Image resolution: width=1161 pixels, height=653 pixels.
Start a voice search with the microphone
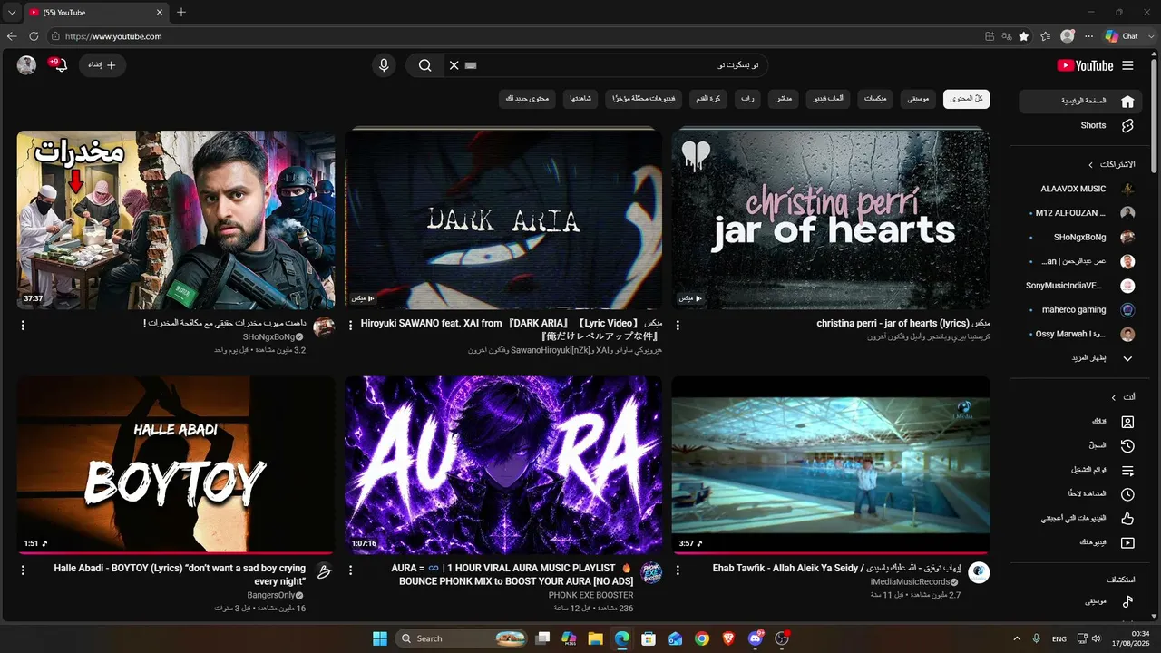pos(384,65)
